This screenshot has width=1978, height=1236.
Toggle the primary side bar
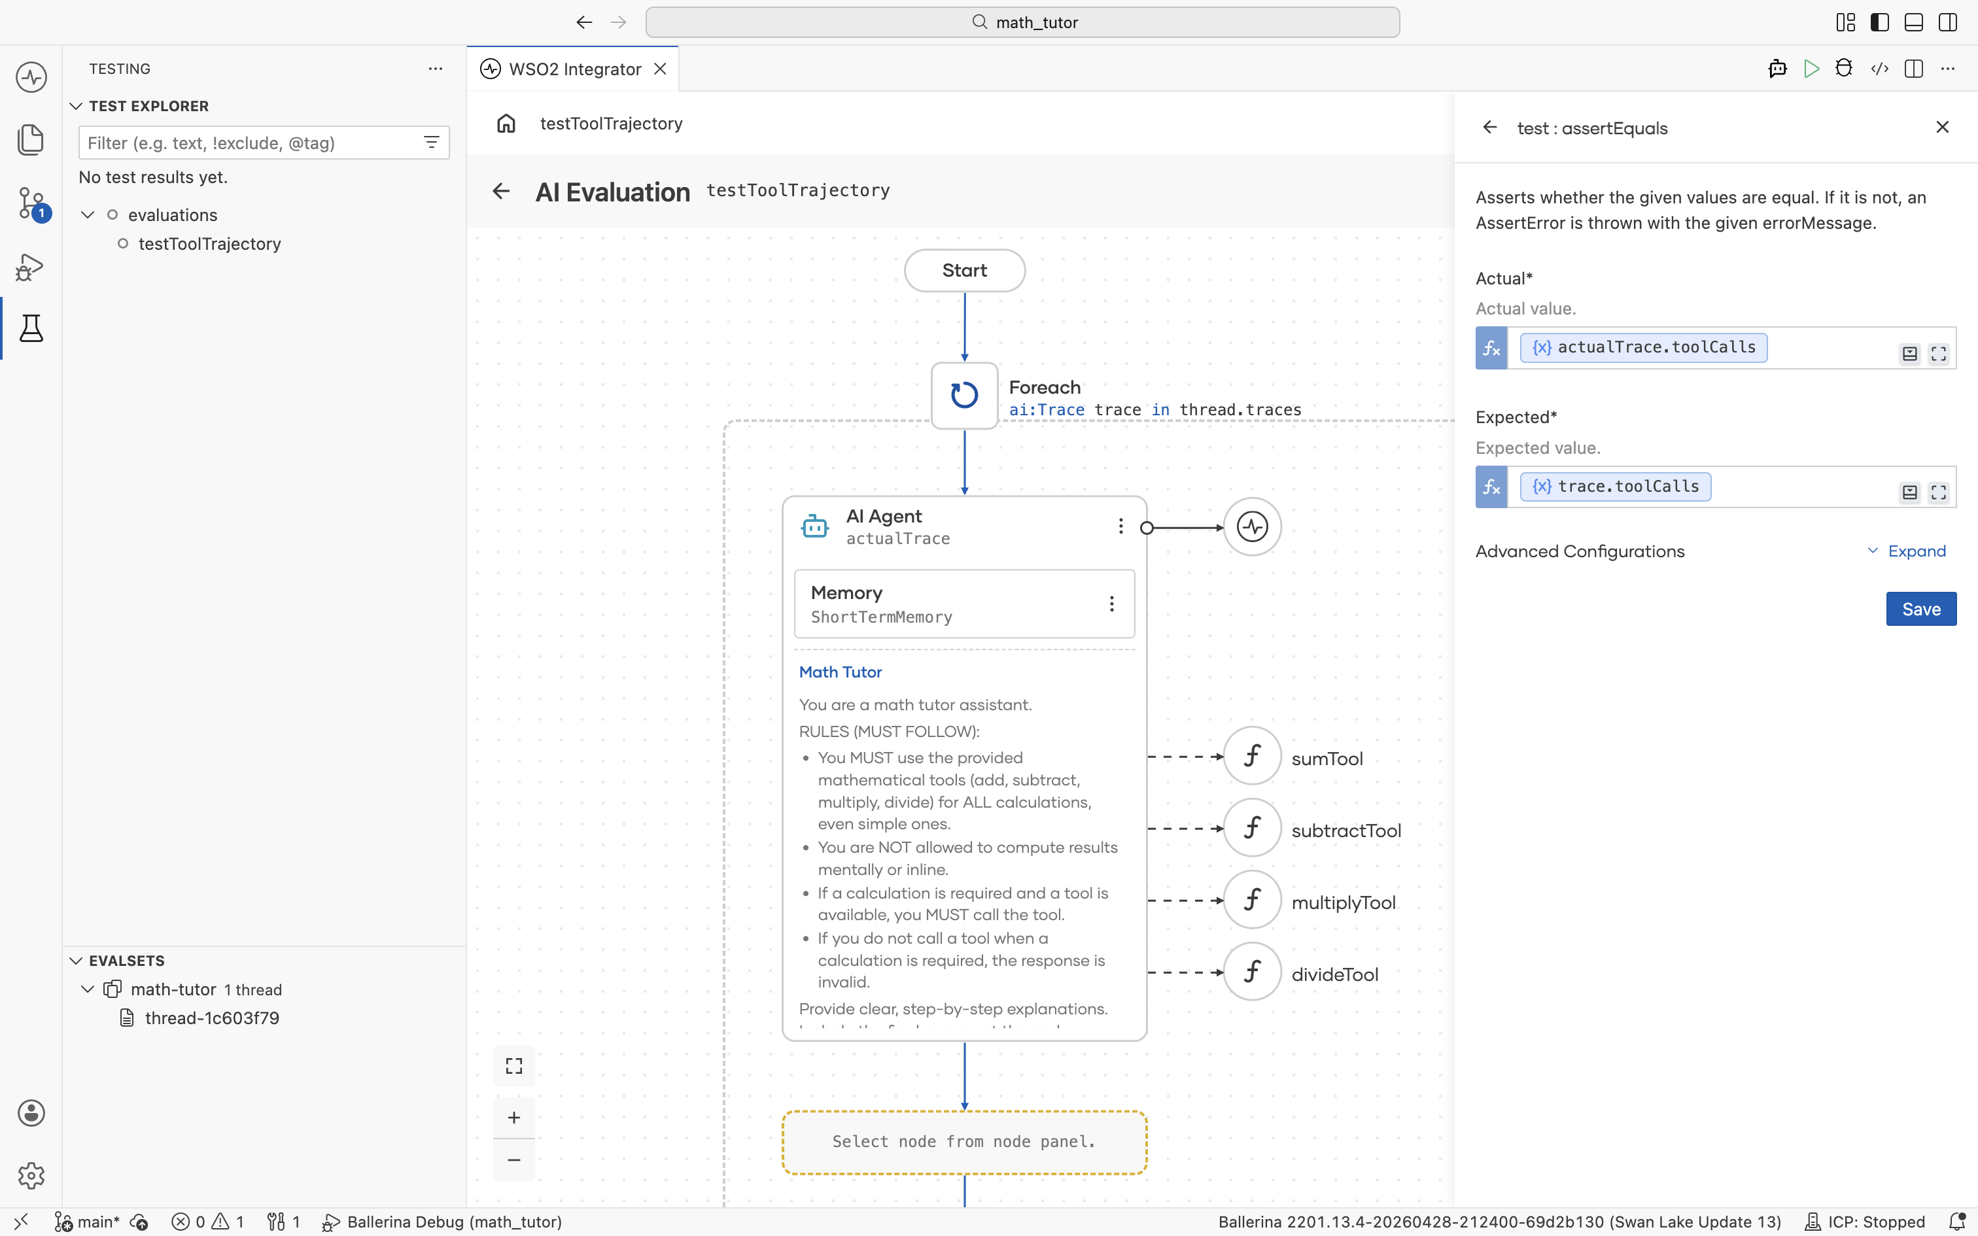(1880, 22)
